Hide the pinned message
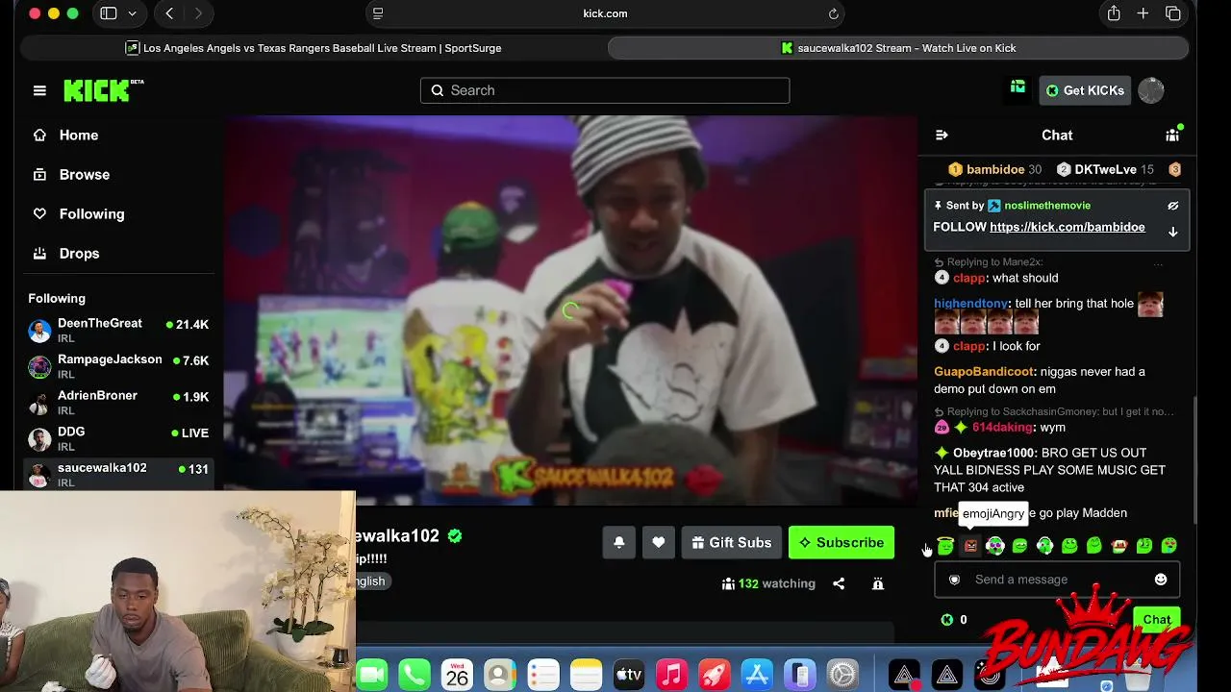 tap(1173, 206)
